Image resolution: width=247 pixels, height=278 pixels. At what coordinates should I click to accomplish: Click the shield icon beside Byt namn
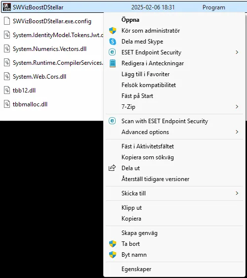click(x=113, y=255)
